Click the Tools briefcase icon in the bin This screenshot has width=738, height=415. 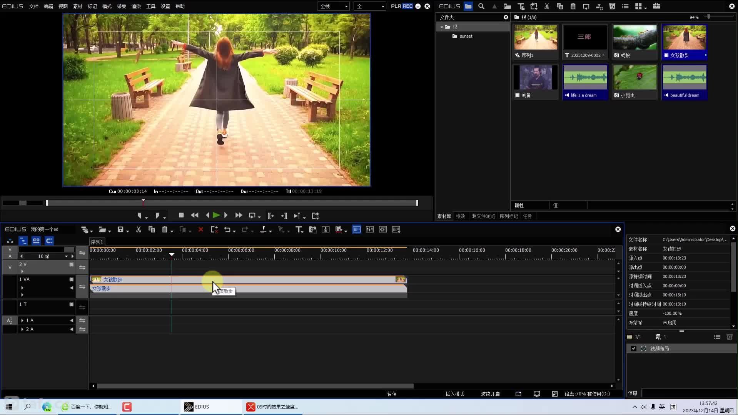(x=656, y=6)
